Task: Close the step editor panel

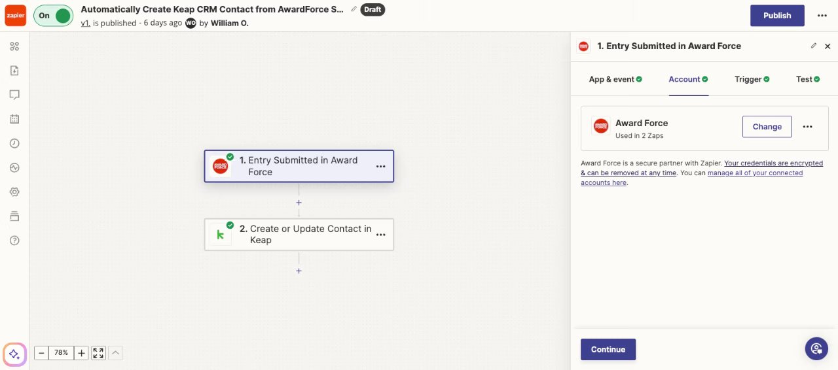Action: (x=828, y=46)
